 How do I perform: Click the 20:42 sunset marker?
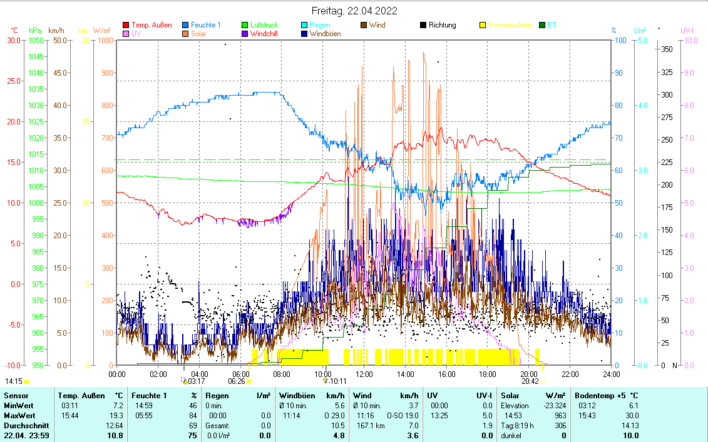pyautogui.click(x=530, y=381)
